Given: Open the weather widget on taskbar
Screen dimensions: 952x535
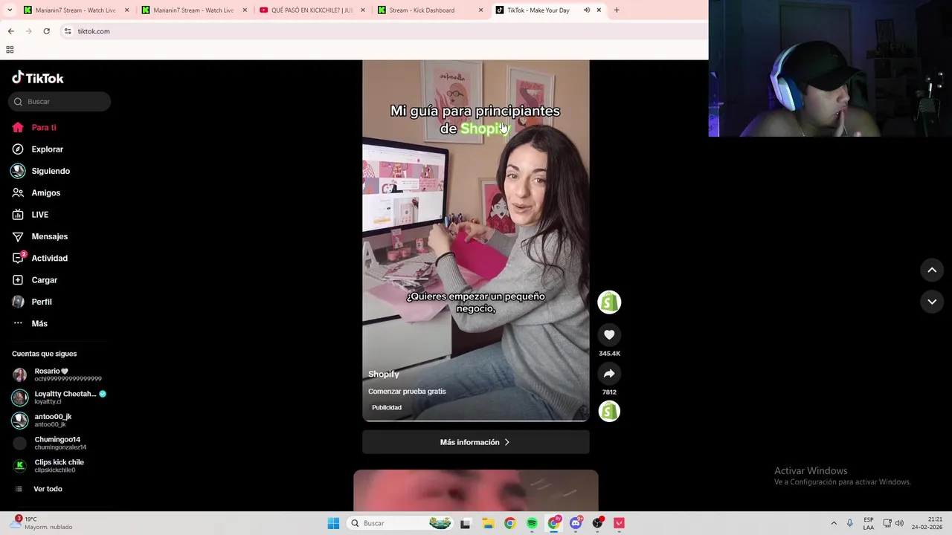Looking at the screenshot, I should 41,523.
